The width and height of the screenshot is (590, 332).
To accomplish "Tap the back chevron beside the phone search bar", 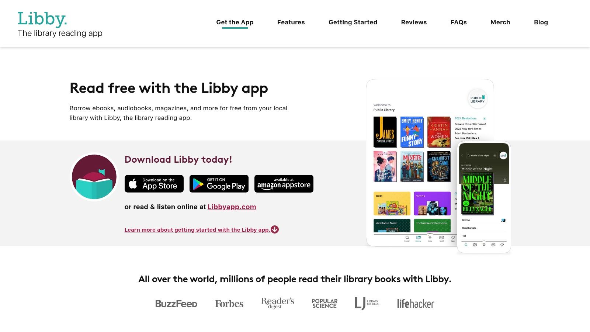I will click(462, 155).
